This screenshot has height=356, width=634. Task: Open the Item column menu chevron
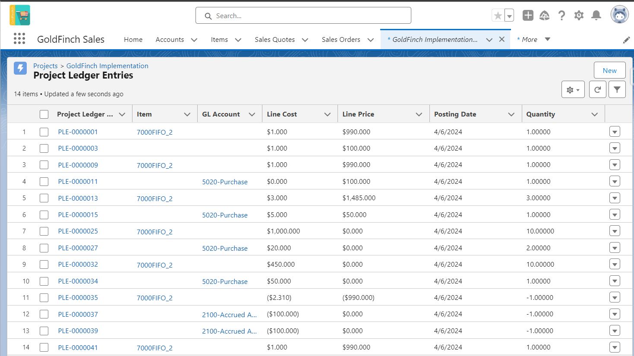(x=187, y=114)
